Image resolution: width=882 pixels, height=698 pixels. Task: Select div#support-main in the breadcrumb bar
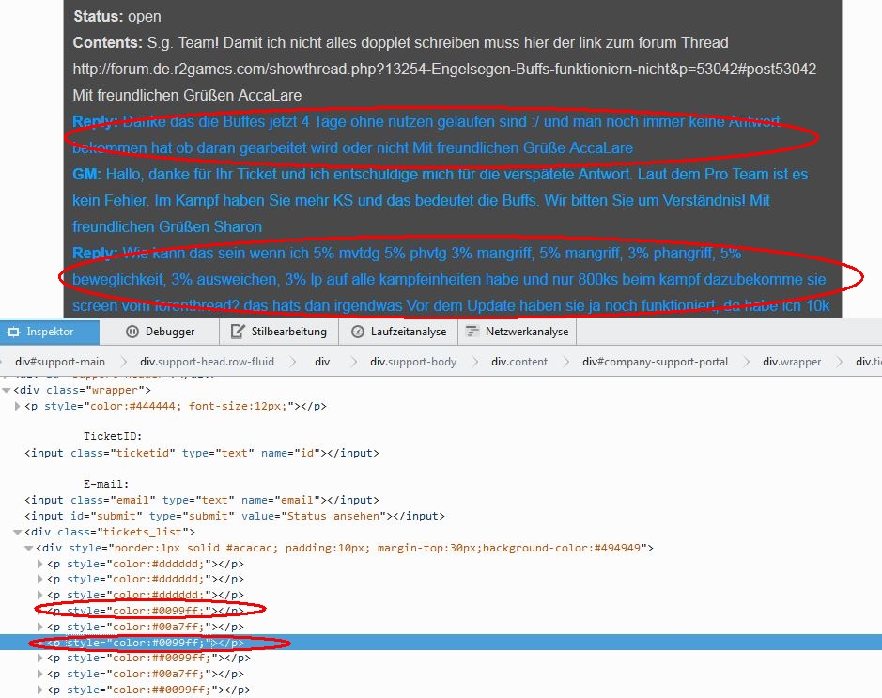pos(60,362)
